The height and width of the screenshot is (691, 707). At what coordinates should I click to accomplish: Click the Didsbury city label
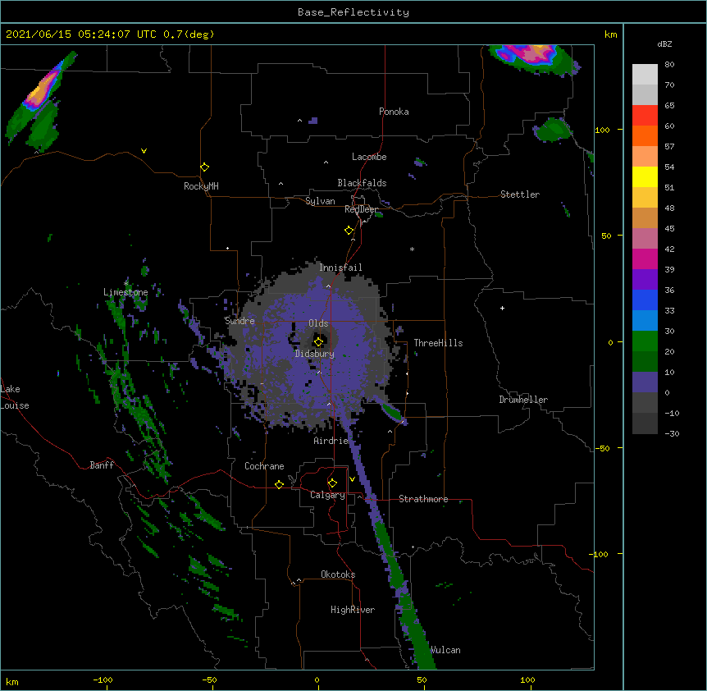[314, 354]
